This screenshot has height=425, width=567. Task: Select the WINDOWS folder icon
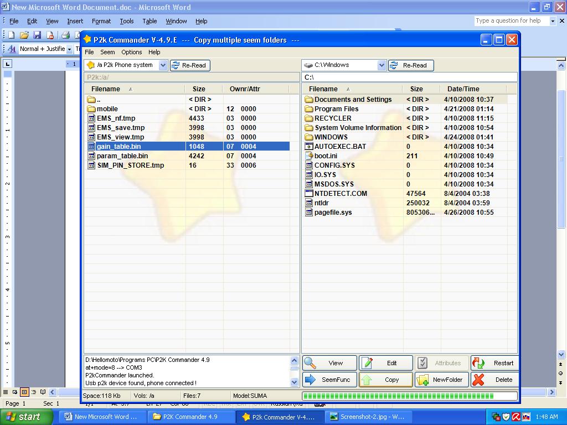pos(309,137)
